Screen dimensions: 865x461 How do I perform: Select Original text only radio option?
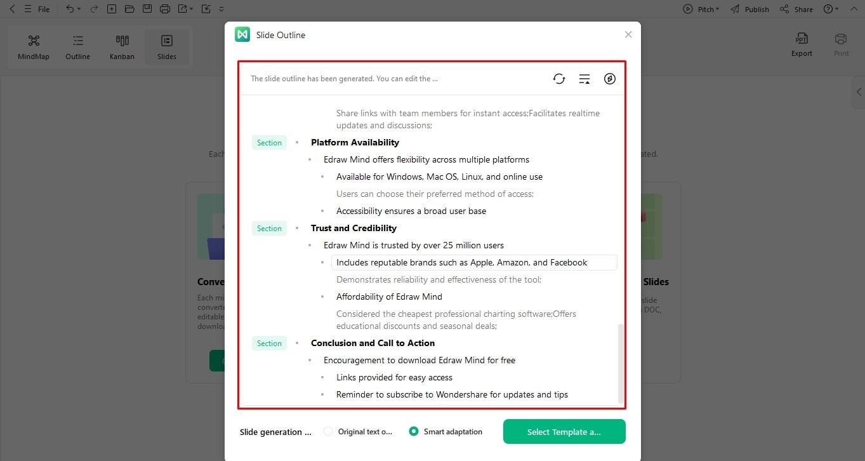tap(358, 432)
